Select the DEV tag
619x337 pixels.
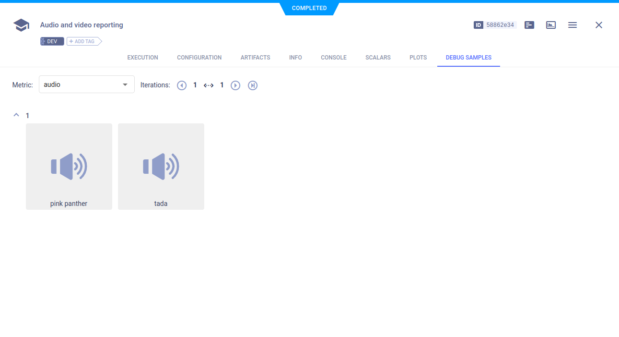(52, 41)
